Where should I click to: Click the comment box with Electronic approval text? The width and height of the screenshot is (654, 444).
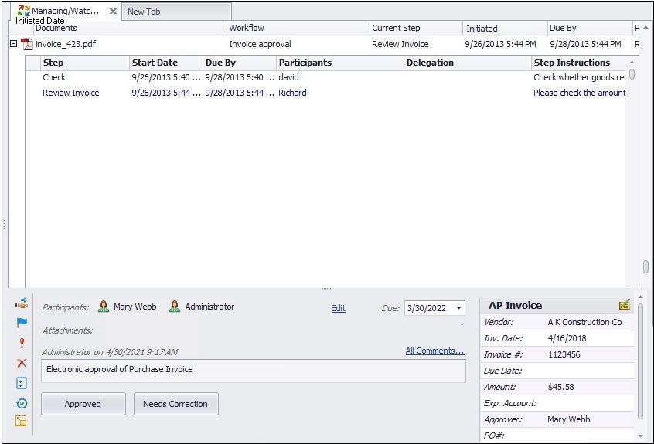tap(254, 371)
